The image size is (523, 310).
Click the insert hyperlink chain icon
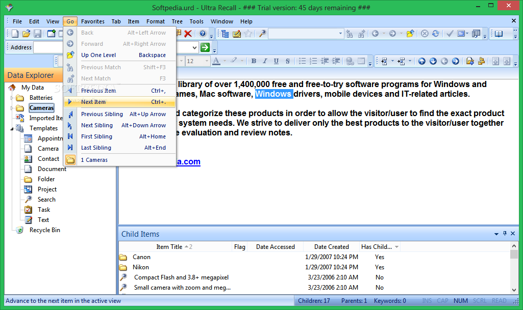(350, 61)
